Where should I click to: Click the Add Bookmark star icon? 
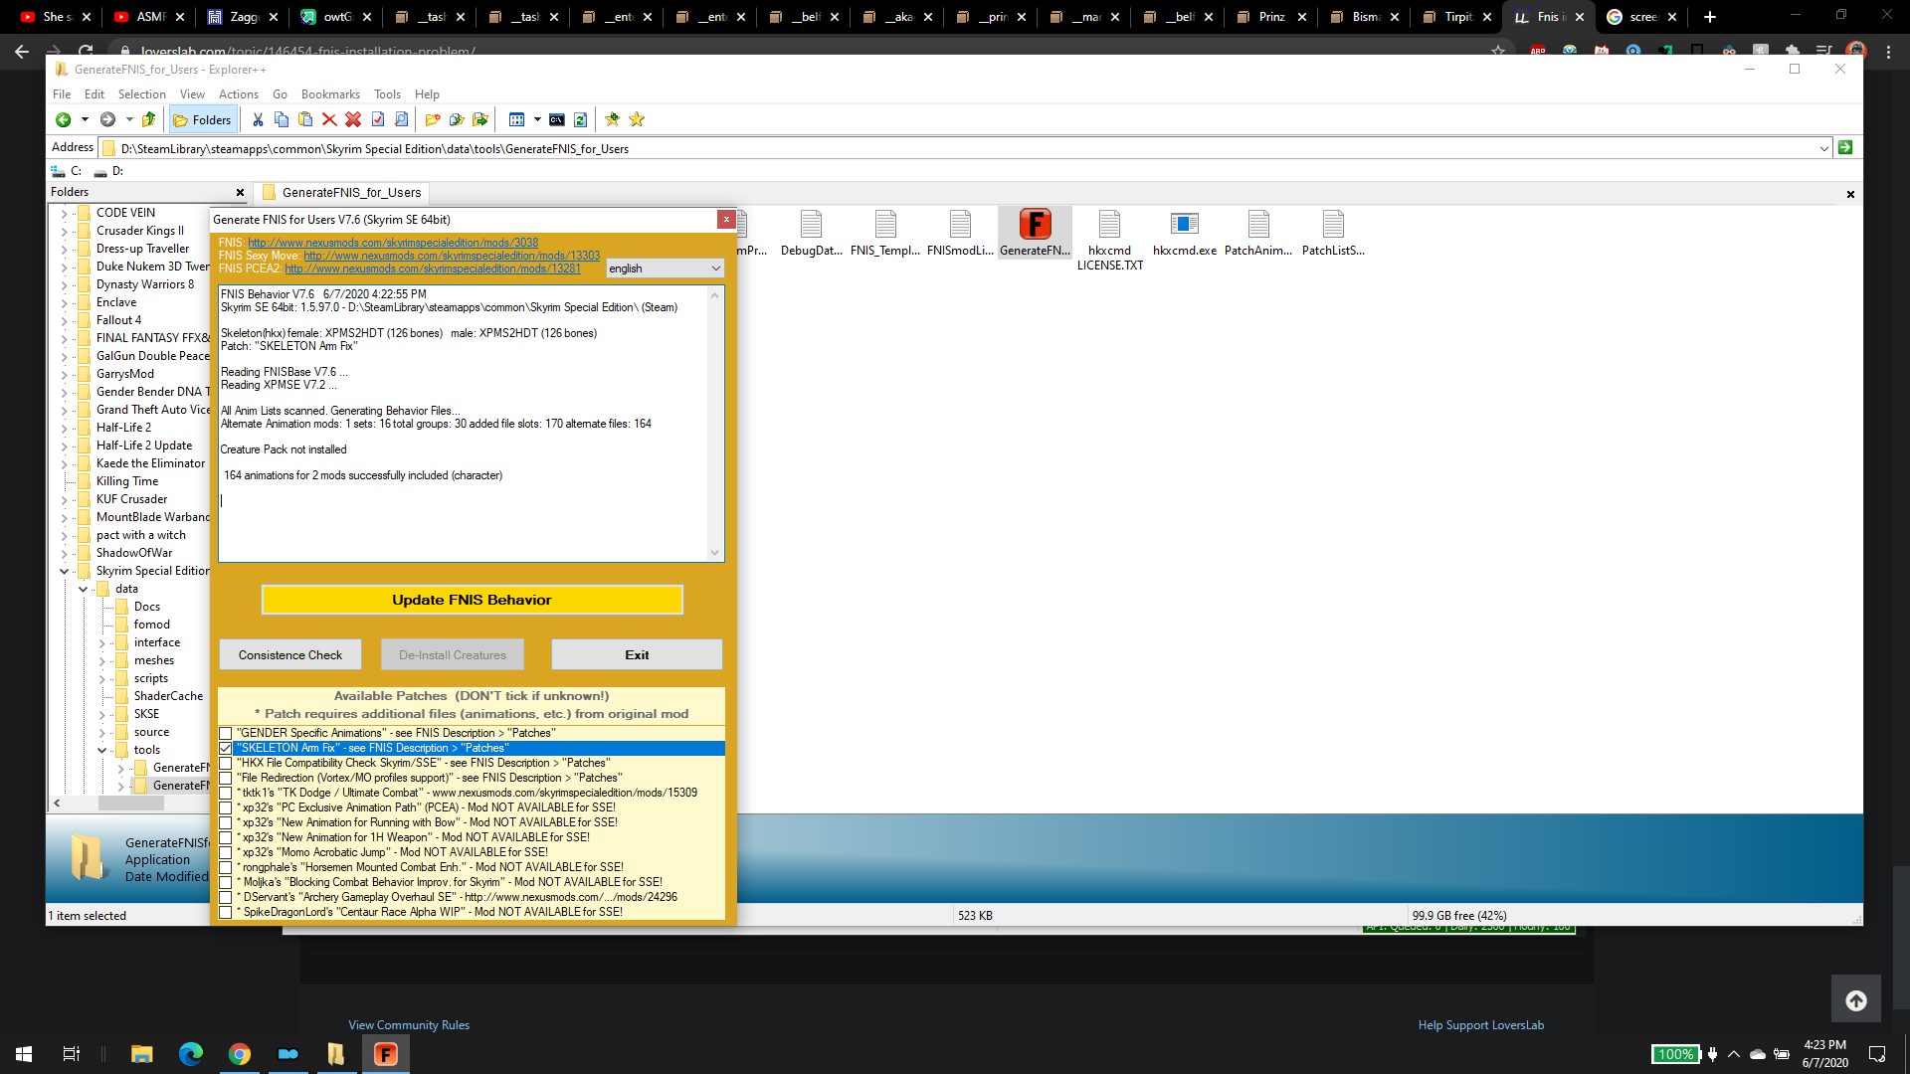click(613, 120)
